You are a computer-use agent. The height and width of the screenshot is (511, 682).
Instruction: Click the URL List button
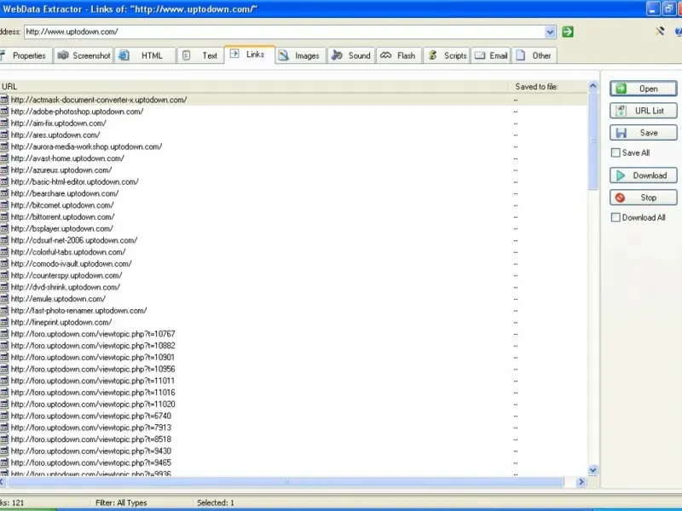pyautogui.click(x=644, y=111)
